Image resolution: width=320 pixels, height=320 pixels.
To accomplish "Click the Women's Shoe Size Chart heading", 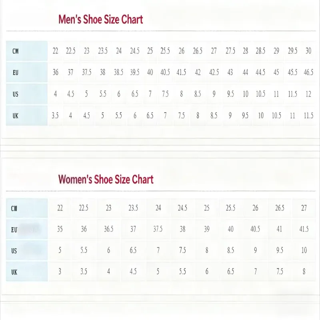I will click(x=106, y=179).
